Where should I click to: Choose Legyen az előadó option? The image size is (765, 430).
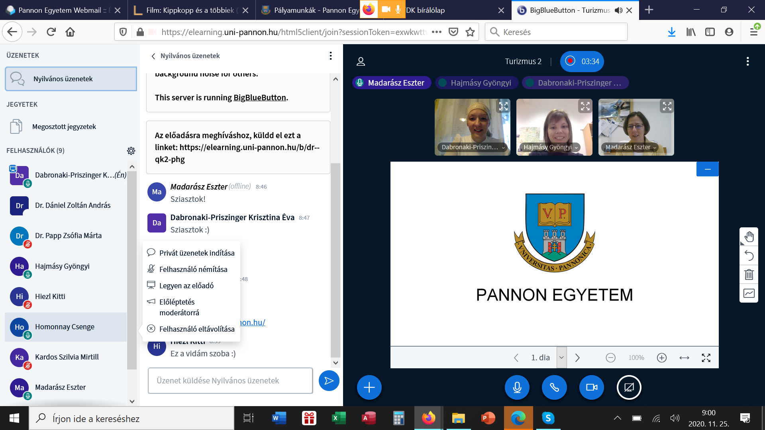click(x=186, y=286)
